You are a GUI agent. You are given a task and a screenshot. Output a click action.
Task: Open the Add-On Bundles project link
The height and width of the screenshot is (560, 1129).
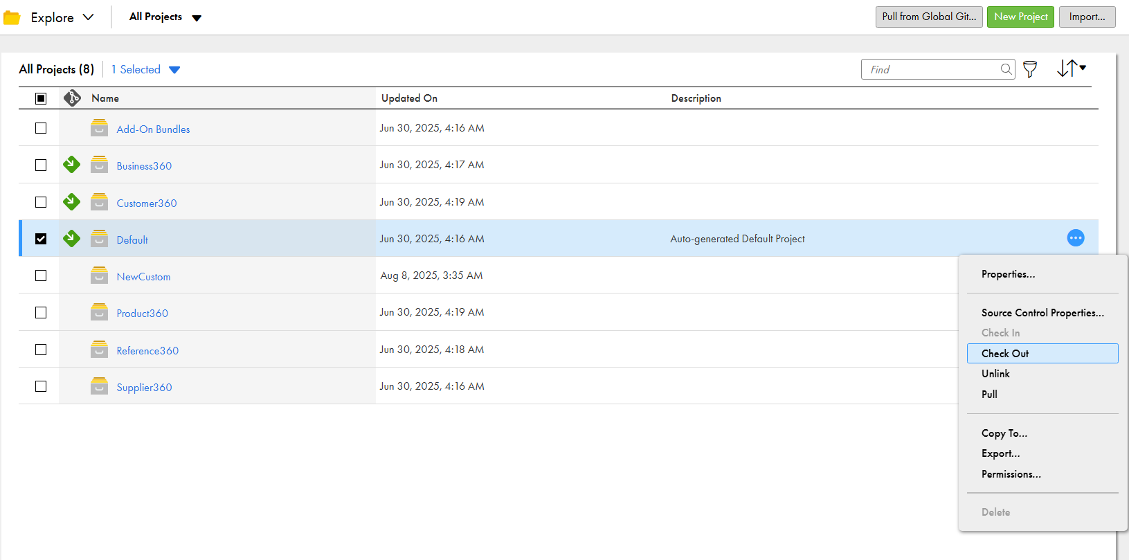pos(153,129)
